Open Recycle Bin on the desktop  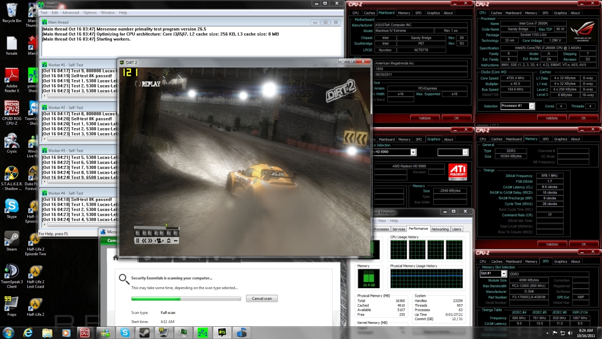(x=12, y=13)
